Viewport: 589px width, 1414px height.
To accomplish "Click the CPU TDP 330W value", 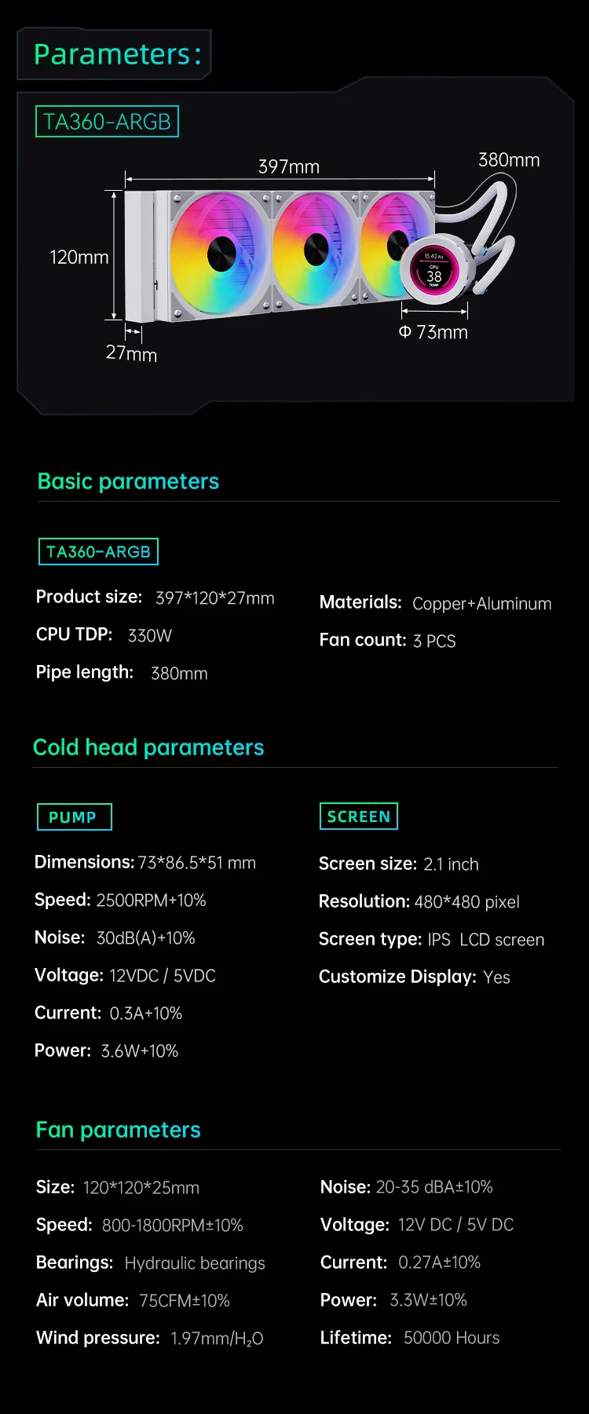I will point(149,636).
